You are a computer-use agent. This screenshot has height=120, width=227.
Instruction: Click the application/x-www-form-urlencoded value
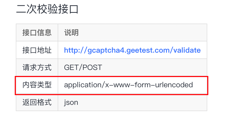129,85
